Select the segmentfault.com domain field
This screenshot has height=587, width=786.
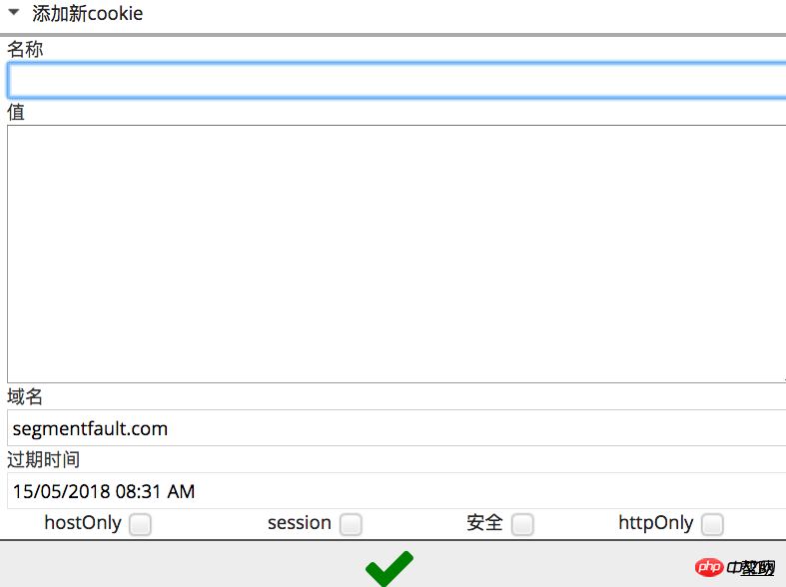396,427
